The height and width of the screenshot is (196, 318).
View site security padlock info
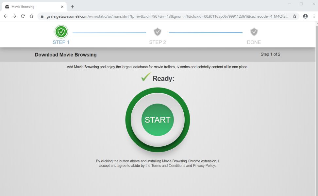pos(42,16)
